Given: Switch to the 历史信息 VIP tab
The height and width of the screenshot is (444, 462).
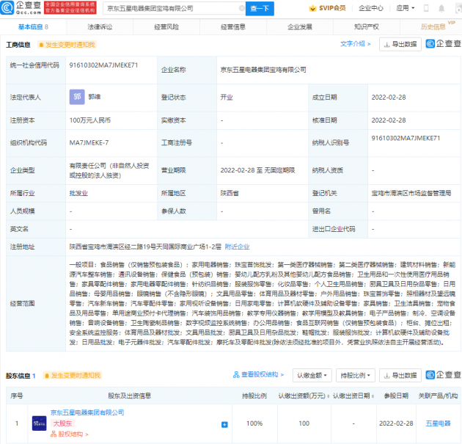Looking at the screenshot, I should pos(433,27).
